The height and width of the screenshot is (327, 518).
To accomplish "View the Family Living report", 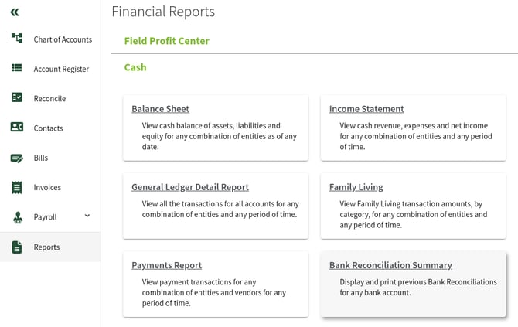I will point(356,187).
